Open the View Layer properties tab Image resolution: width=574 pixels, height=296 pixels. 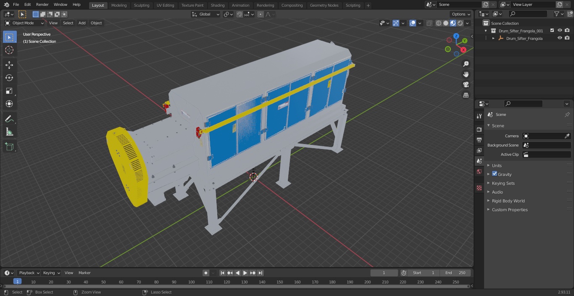tap(479, 150)
